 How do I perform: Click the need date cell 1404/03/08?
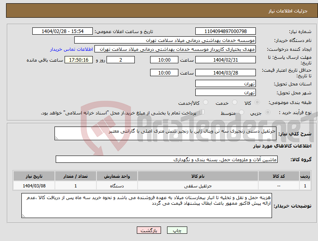point(34,186)
